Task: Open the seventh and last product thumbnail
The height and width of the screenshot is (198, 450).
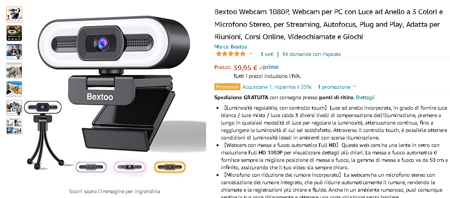Action: (x=14, y=126)
